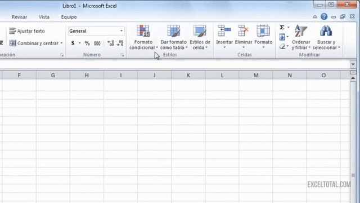Viewport: 360px width, 203px height.
Task: Click the formula bar input area
Action: (174, 64)
